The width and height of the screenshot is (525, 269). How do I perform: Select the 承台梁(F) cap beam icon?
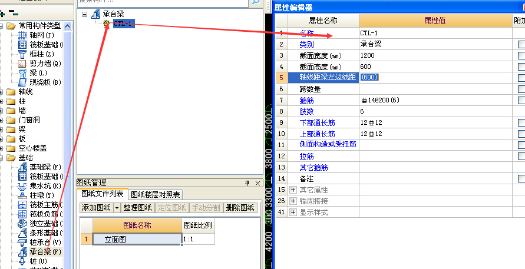pos(22,251)
